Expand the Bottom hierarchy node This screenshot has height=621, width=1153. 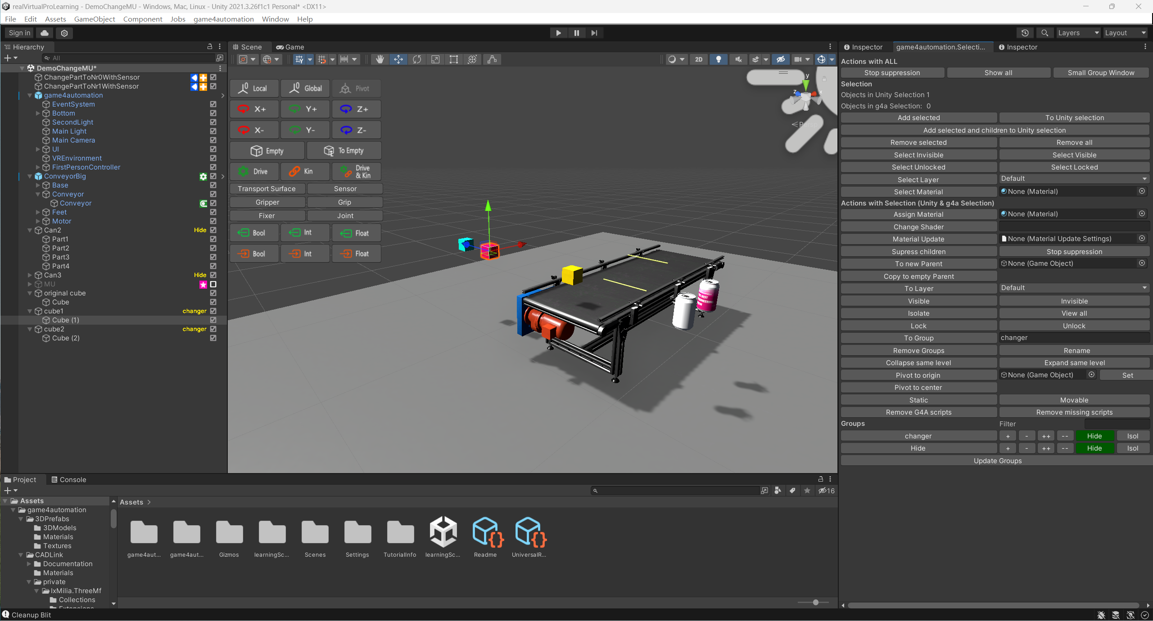click(38, 113)
